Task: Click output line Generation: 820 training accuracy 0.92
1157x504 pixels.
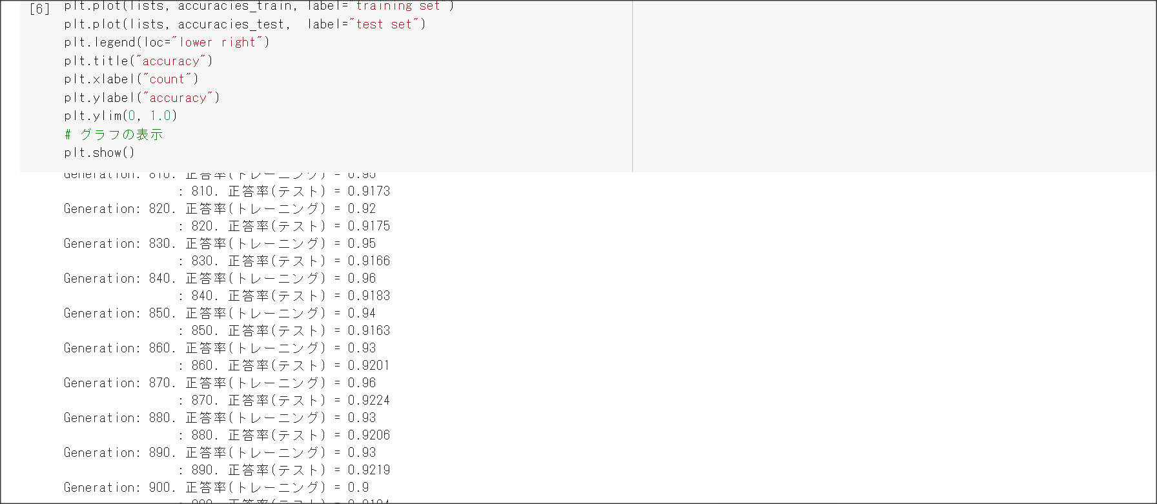Action: point(220,209)
